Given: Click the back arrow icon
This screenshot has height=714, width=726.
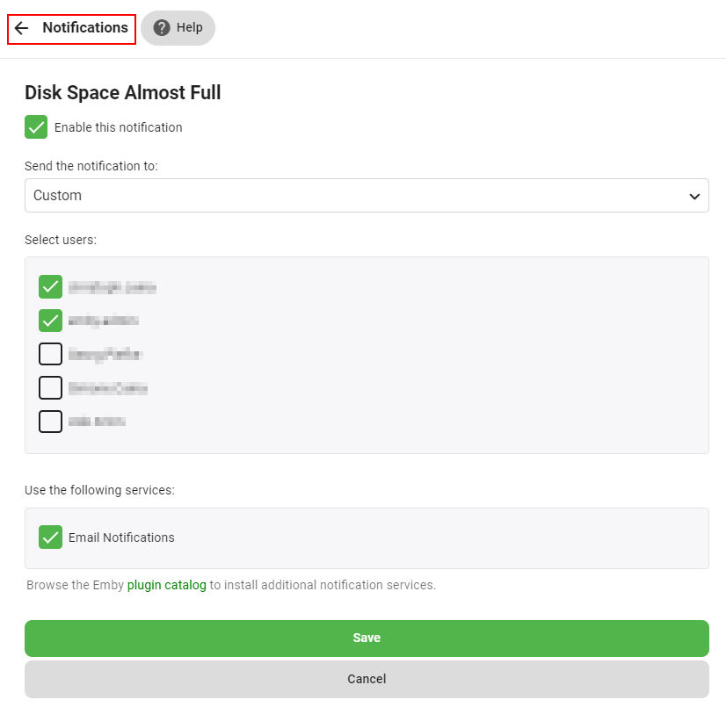Looking at the screenshot, I should (22, 28).
